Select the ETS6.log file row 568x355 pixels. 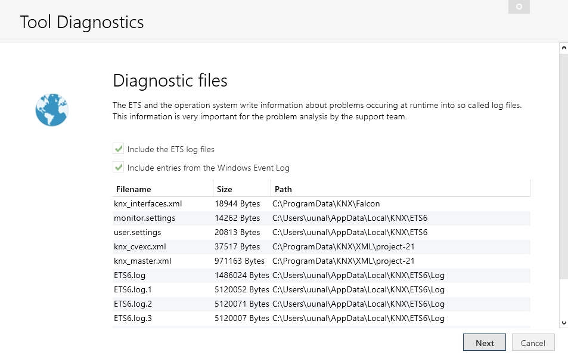click(321, 276)
